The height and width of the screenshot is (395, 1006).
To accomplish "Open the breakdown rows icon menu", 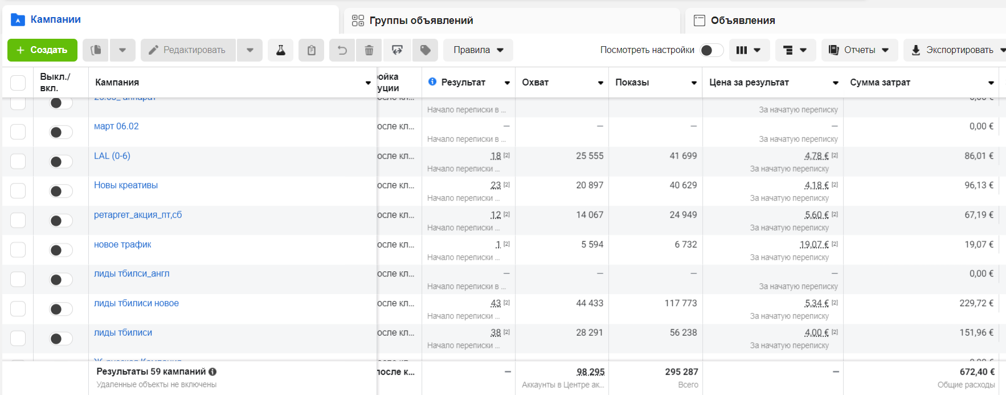I will [x=795, y=50].
